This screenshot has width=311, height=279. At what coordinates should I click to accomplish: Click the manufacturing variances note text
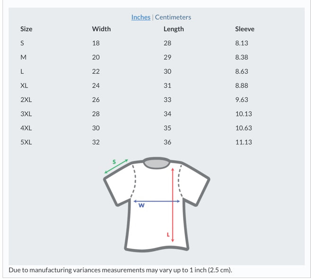pyautogui.click(x=121, y=271)
